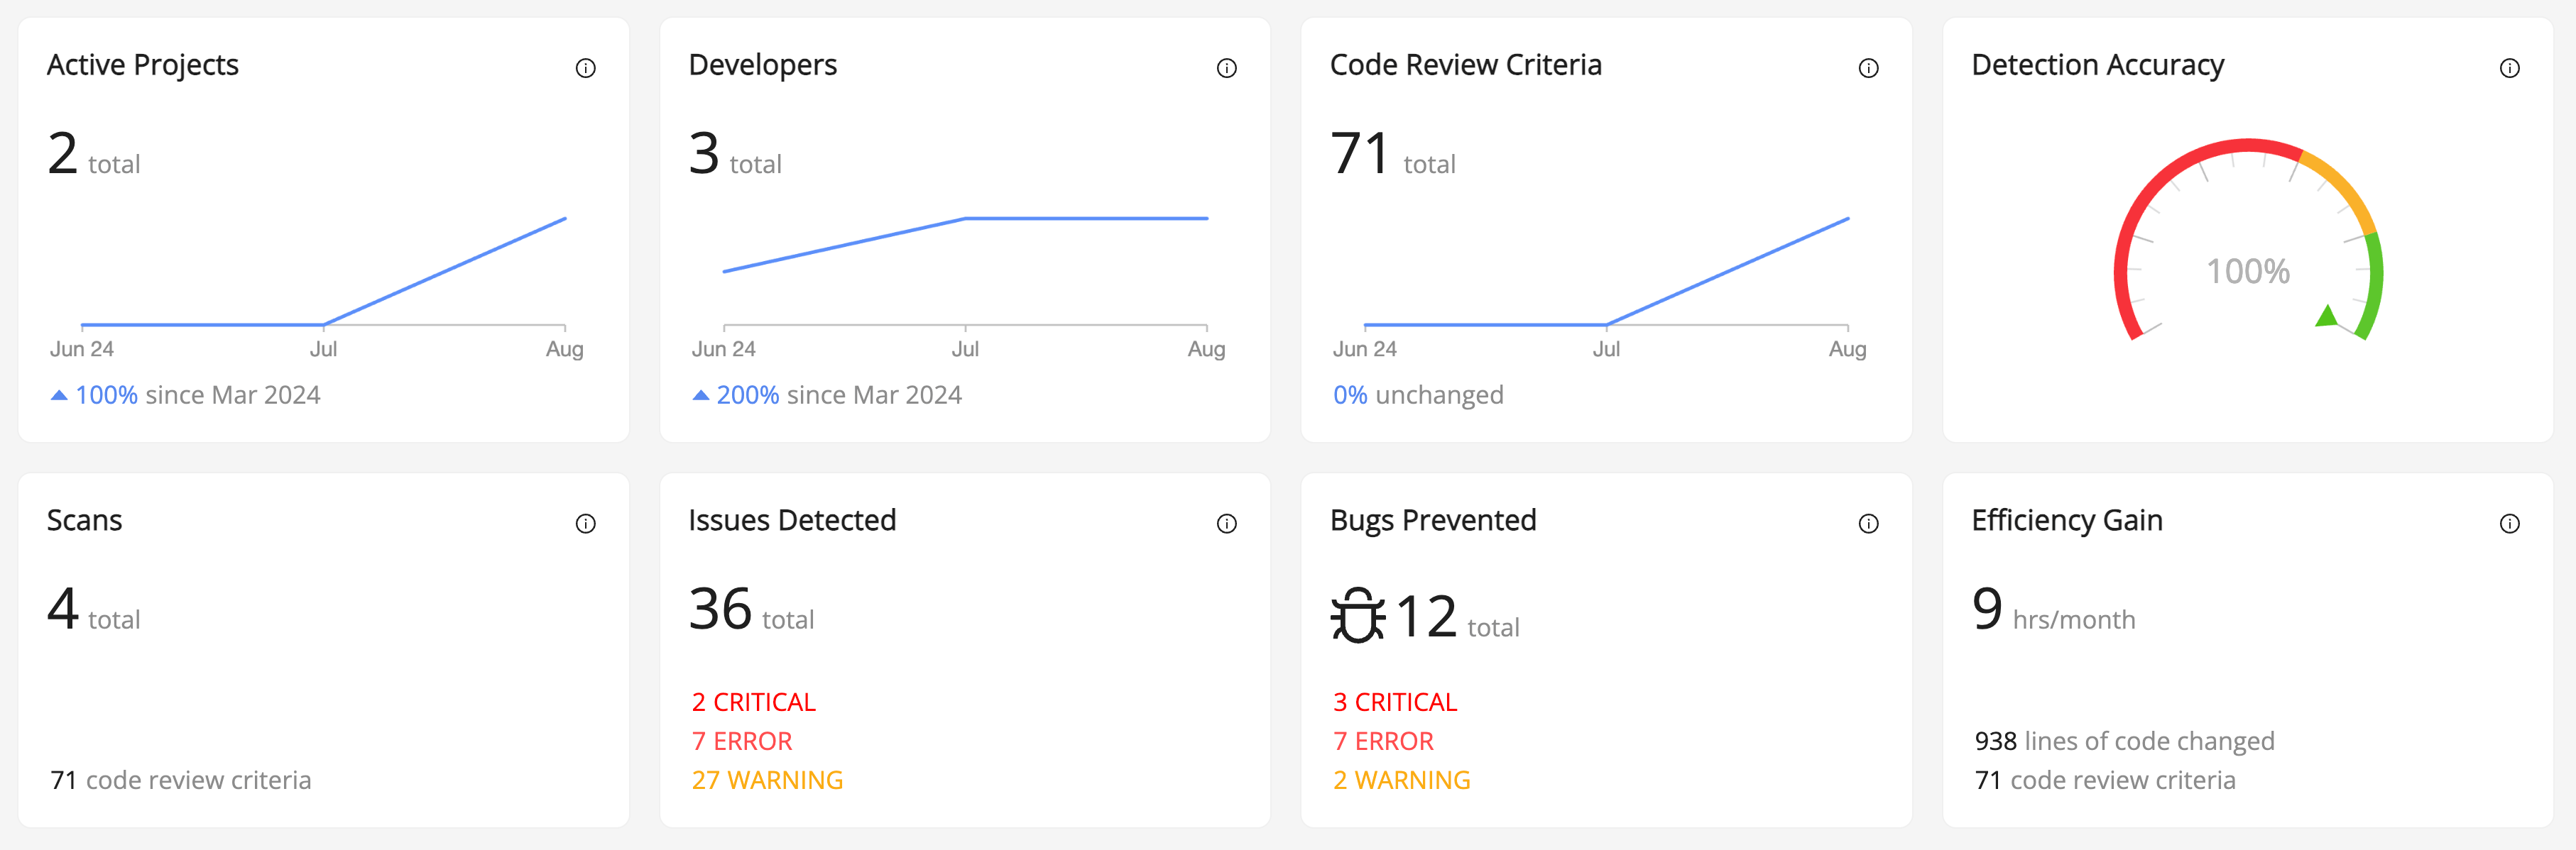2576x850 pixels.
Task: Open the 27 WARNING issues list
Action: (768, 779)
